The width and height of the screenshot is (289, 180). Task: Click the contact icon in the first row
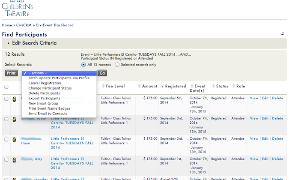(14, 99)
